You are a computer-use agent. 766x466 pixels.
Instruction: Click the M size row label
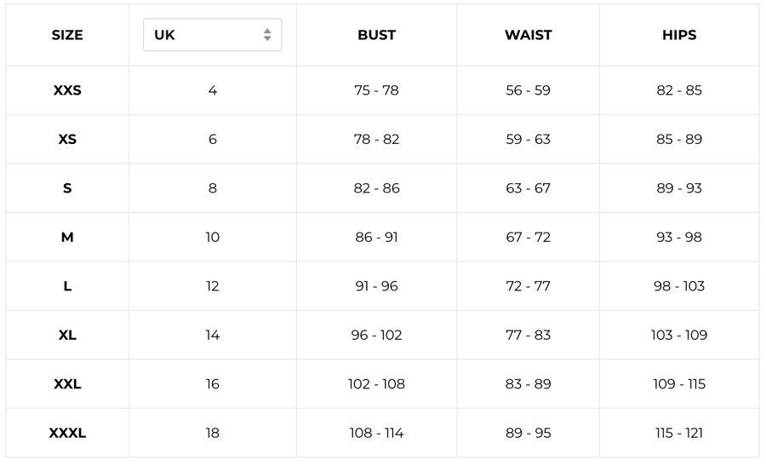67,237
